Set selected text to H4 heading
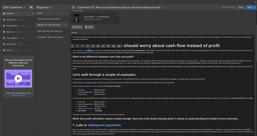This screenshot has width=257, height=136. coord(103,46)
